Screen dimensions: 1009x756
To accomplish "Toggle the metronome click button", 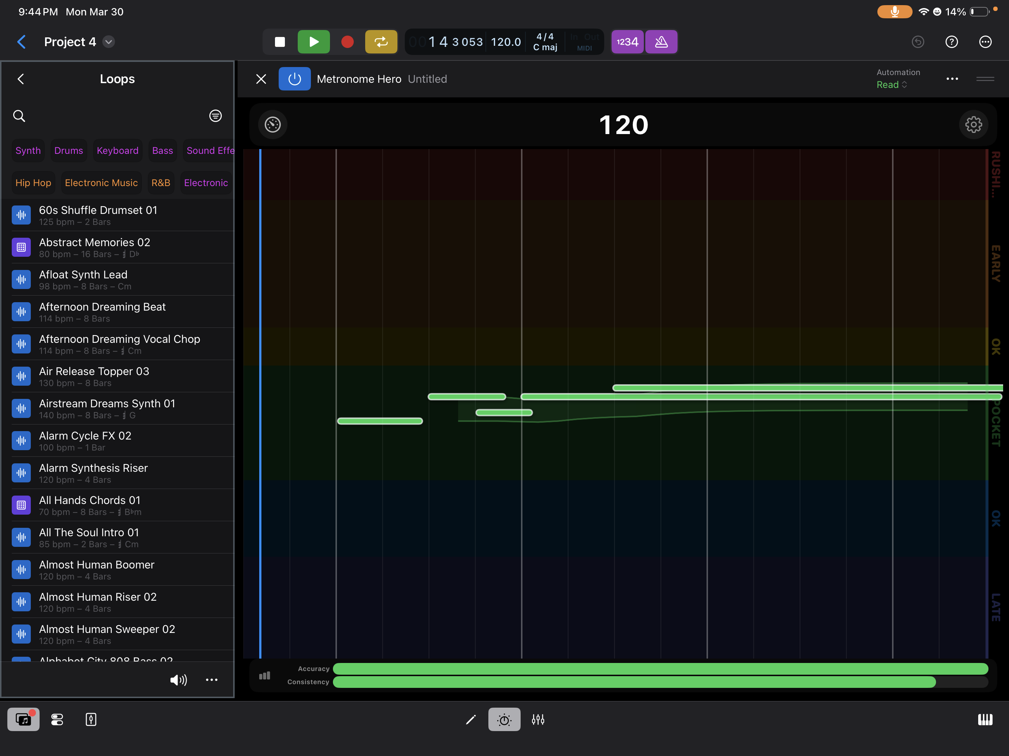I will pyautogui.click(x=661, y=41).
